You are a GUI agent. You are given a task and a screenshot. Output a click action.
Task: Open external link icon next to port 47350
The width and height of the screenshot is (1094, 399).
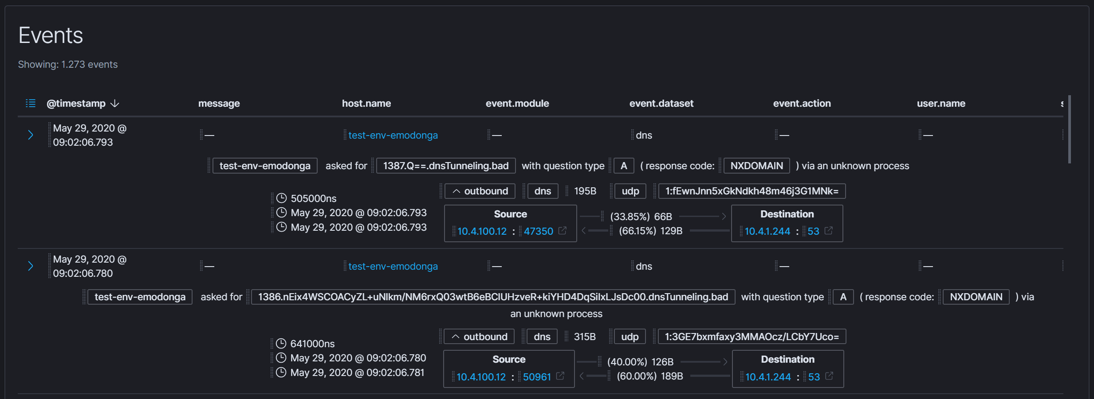tap(563, 231)
